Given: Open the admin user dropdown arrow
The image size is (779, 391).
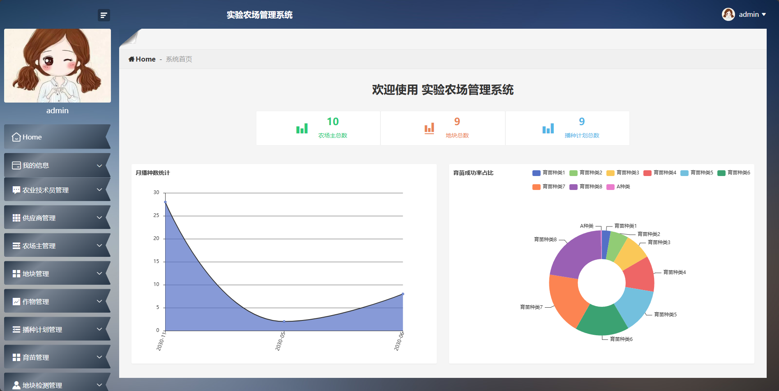Looking at the screenshot, I should click(764, 14).
